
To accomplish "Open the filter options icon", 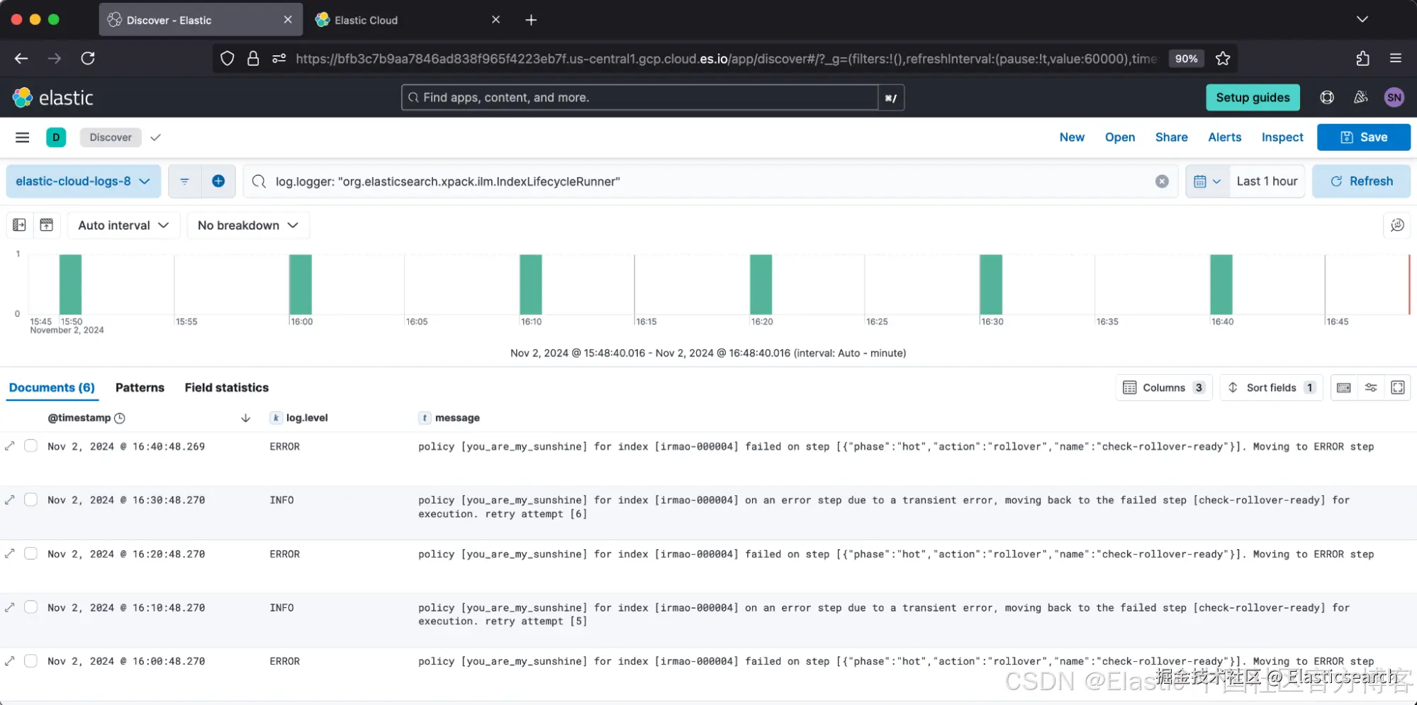I will point(184,181).
